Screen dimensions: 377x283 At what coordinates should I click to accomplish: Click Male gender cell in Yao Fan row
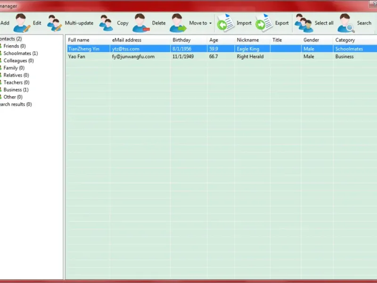309,57
